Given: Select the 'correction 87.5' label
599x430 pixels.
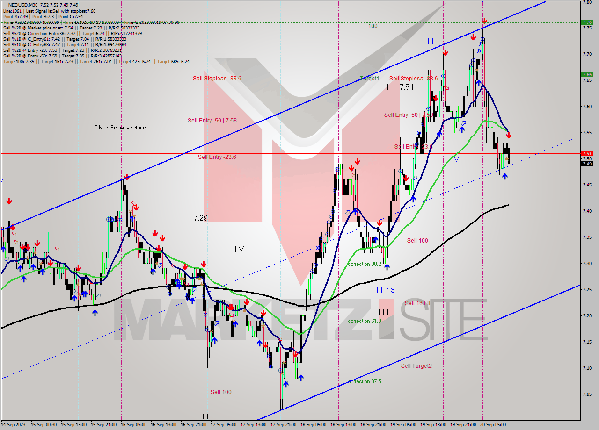Looking at the screenshot, I should pyautogui.click(x=365, y=381).
